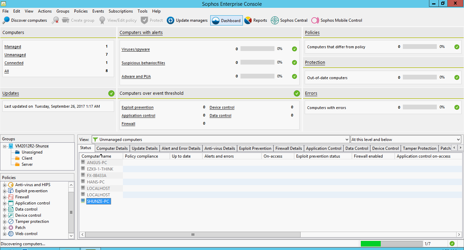Screen dimensions: 464x250
Task: Click the Computers with errors status check
Action: tap(457, 107)
